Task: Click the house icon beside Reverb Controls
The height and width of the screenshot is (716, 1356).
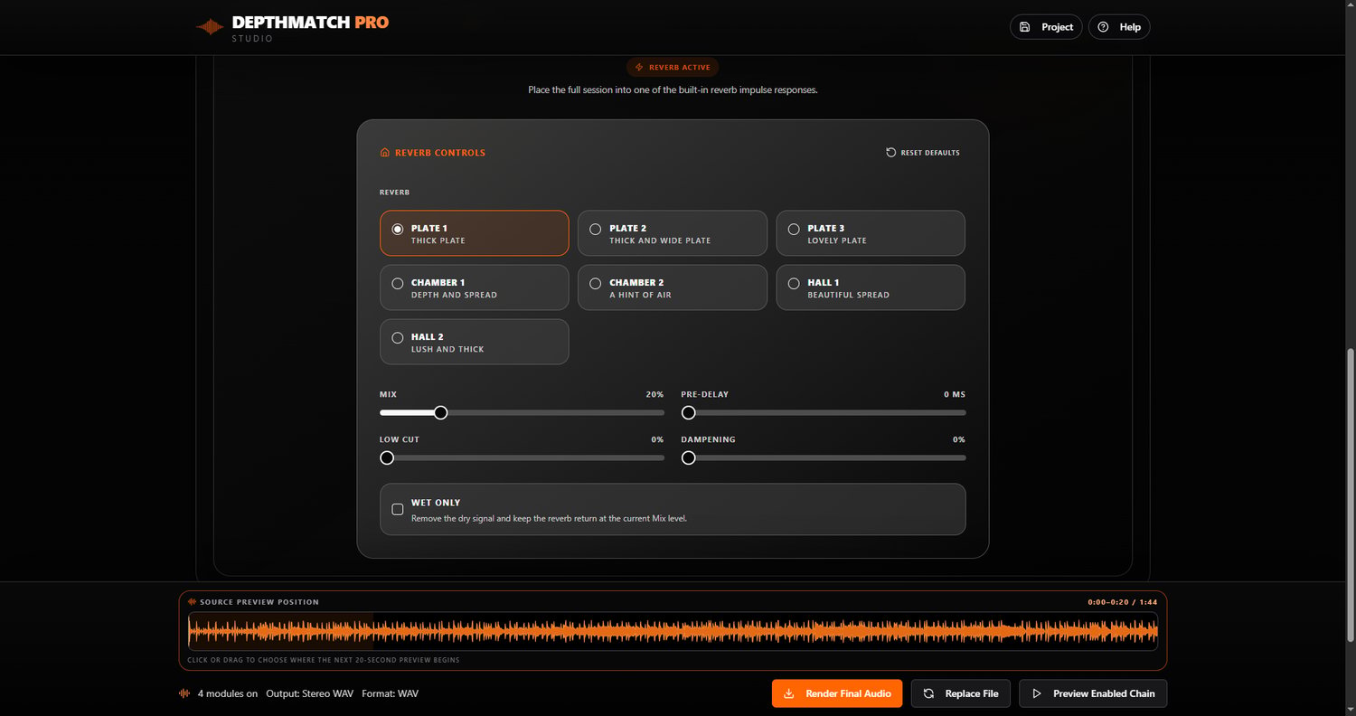Action: [x=385, y=153]
